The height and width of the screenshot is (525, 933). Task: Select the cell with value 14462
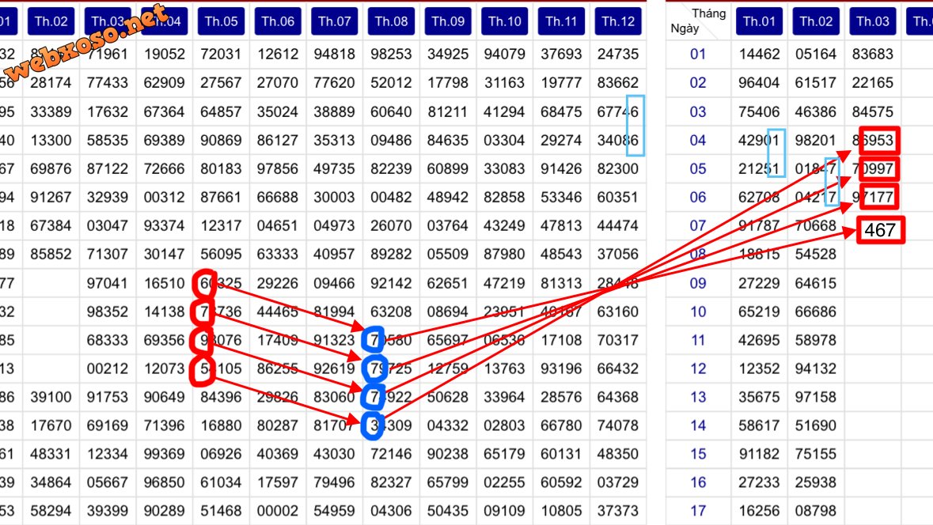click(759, 55)
